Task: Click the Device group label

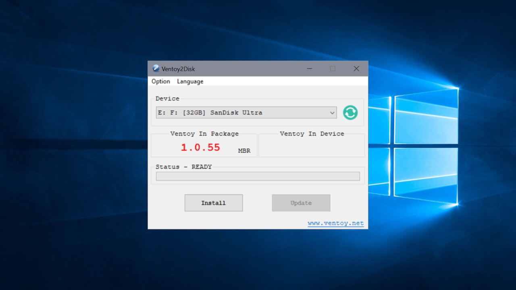Action: click(167, 98)
